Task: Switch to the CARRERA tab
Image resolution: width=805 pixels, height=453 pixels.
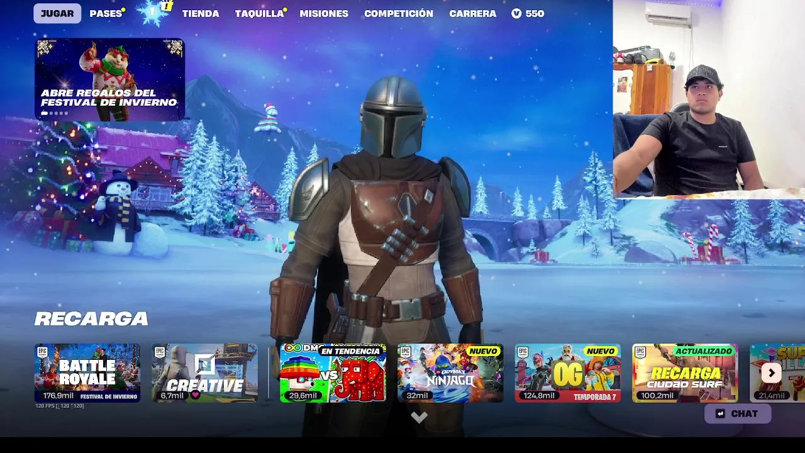Action: 472,13
